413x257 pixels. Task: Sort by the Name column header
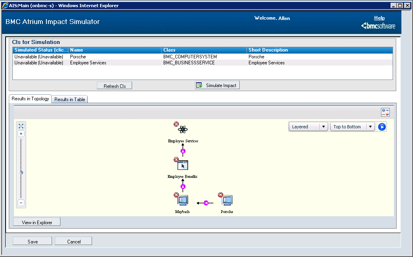[115, 50]
